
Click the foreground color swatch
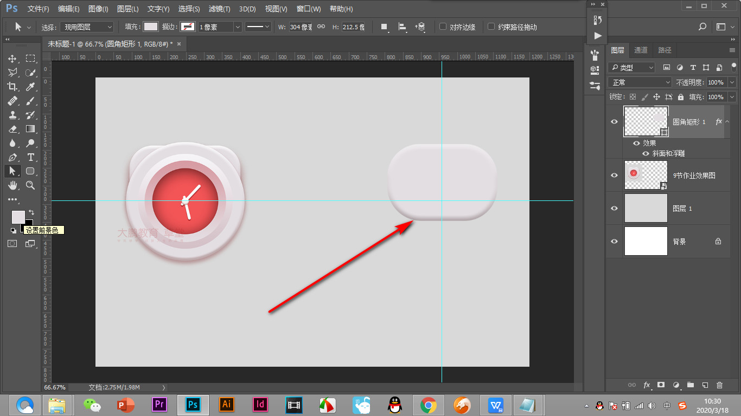click(18, 217)
